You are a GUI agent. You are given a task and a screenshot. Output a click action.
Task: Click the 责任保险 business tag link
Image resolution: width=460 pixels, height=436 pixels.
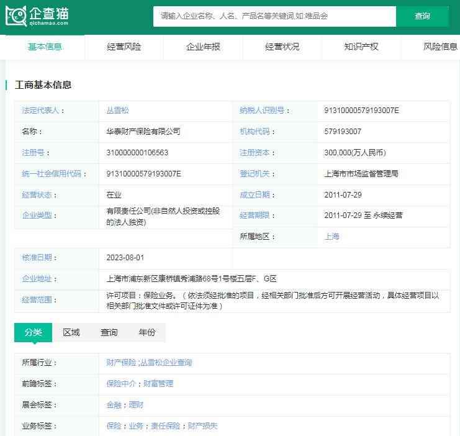165,426
